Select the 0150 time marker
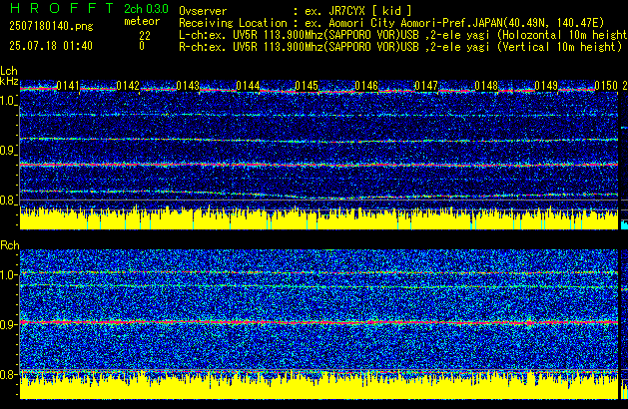This screenshot has height=409, width=628. (x=606, y=86)
